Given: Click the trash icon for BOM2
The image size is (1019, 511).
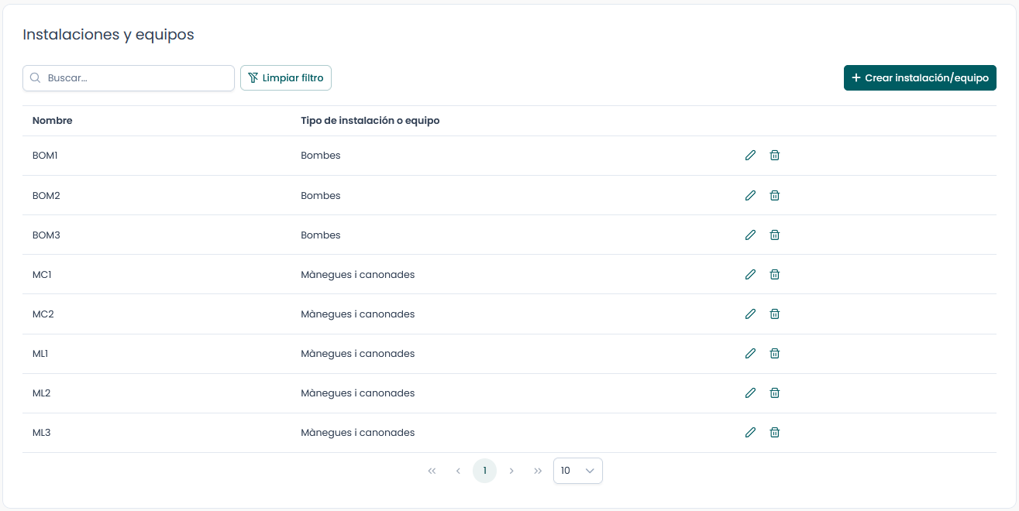Looking at the screenshot, I should (x=774, y=195).
